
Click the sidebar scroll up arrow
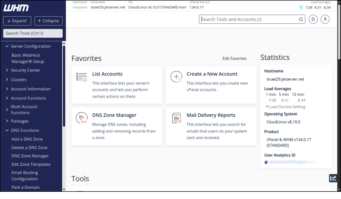click(x=64, y=43)
